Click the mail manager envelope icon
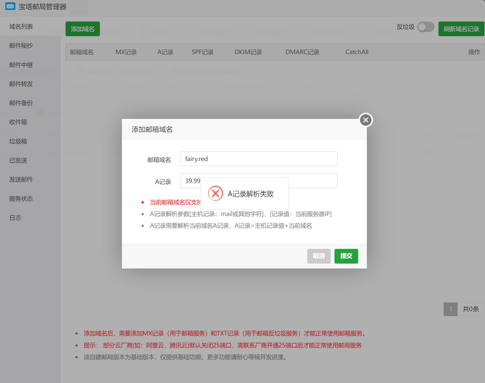 [x=10, y=6]
